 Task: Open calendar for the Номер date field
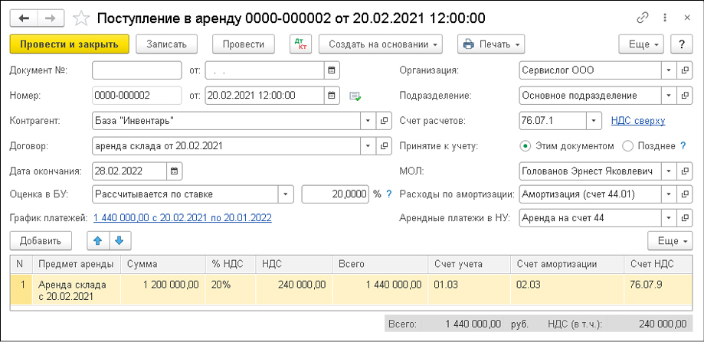[332, 95]
